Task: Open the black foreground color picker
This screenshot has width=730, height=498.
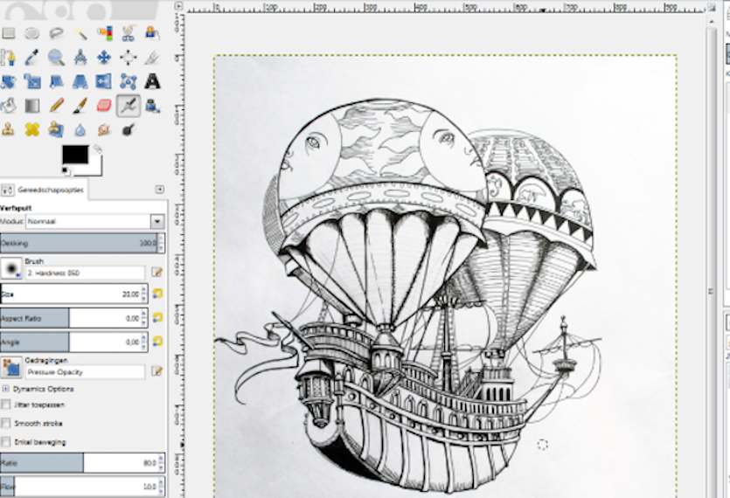Action: pyautogui.click(x=75, y=155)
